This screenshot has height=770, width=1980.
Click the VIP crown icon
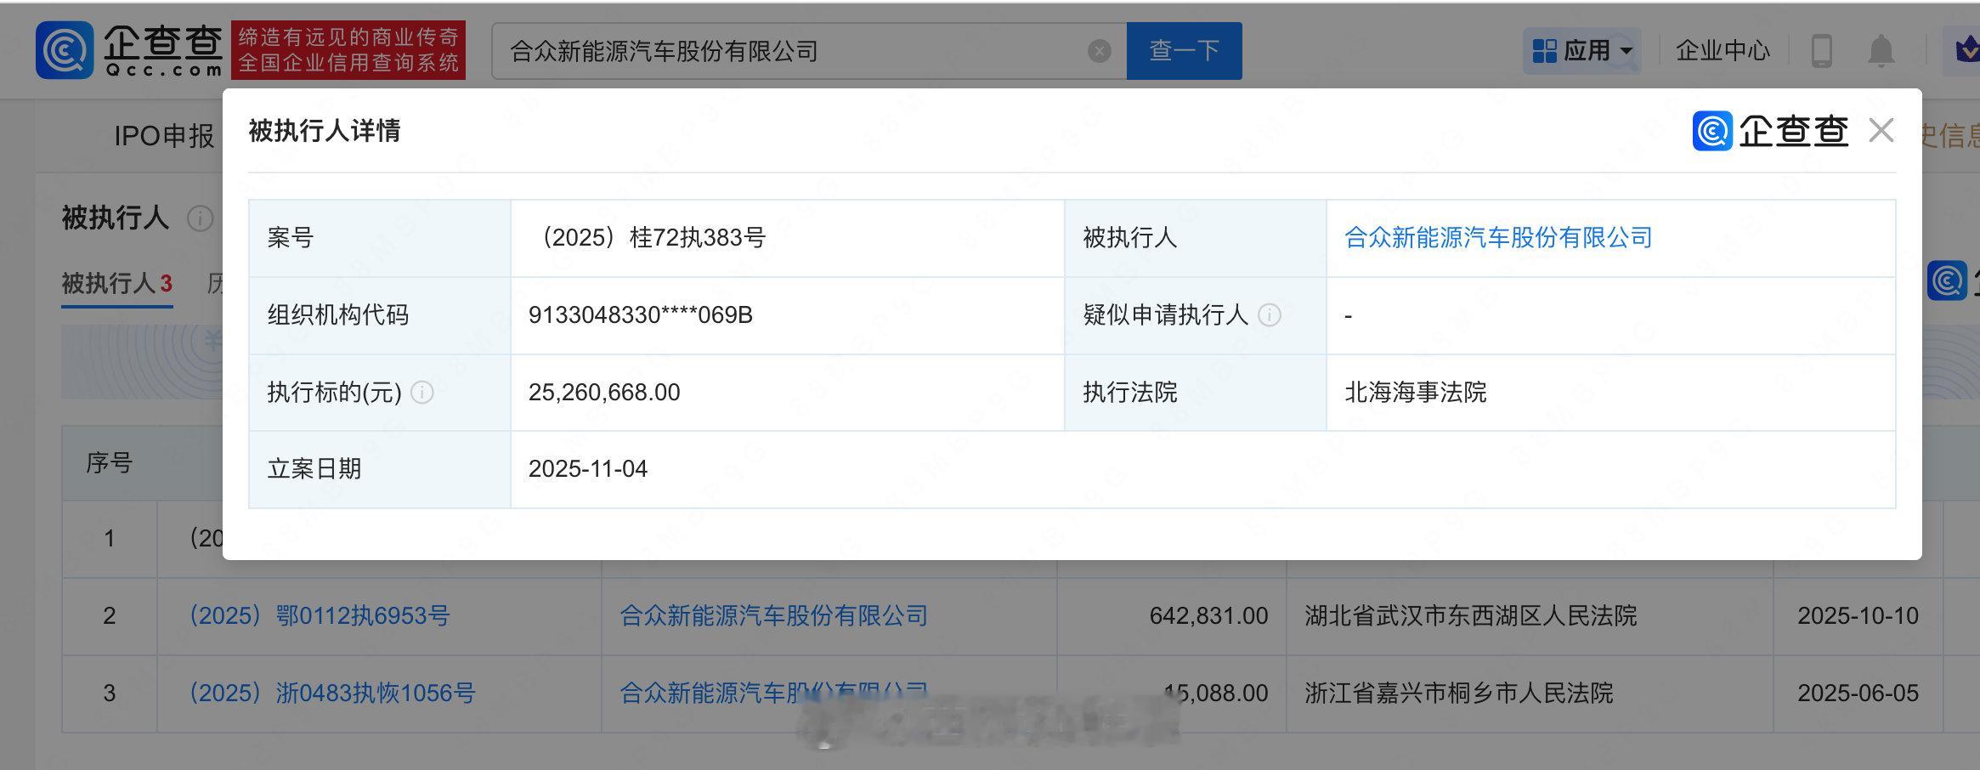click(1966, 51)
